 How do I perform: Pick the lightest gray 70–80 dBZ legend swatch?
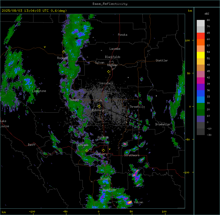(x=201, y=23)
